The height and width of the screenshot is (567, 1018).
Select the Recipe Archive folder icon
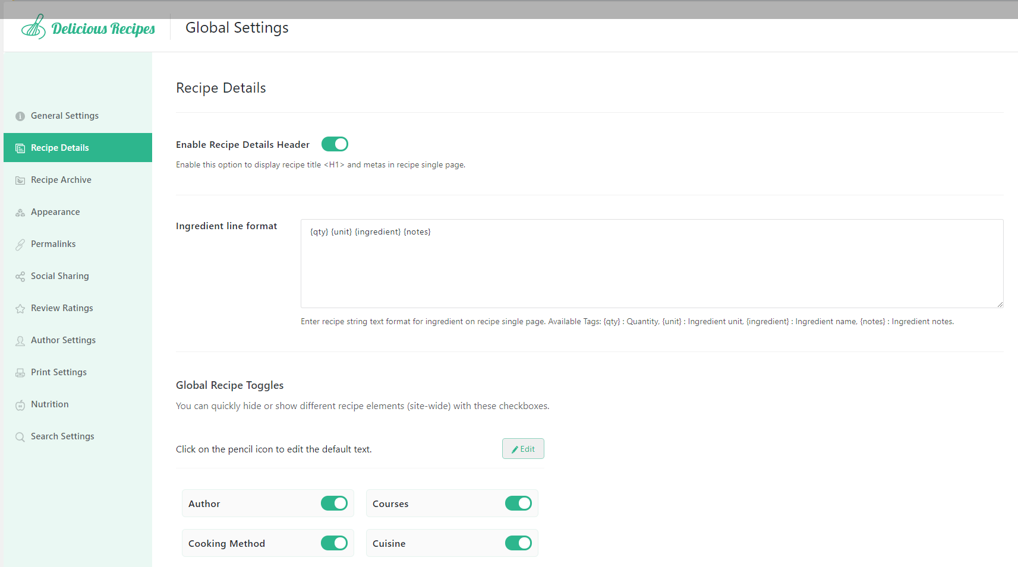tap(20, 179)
